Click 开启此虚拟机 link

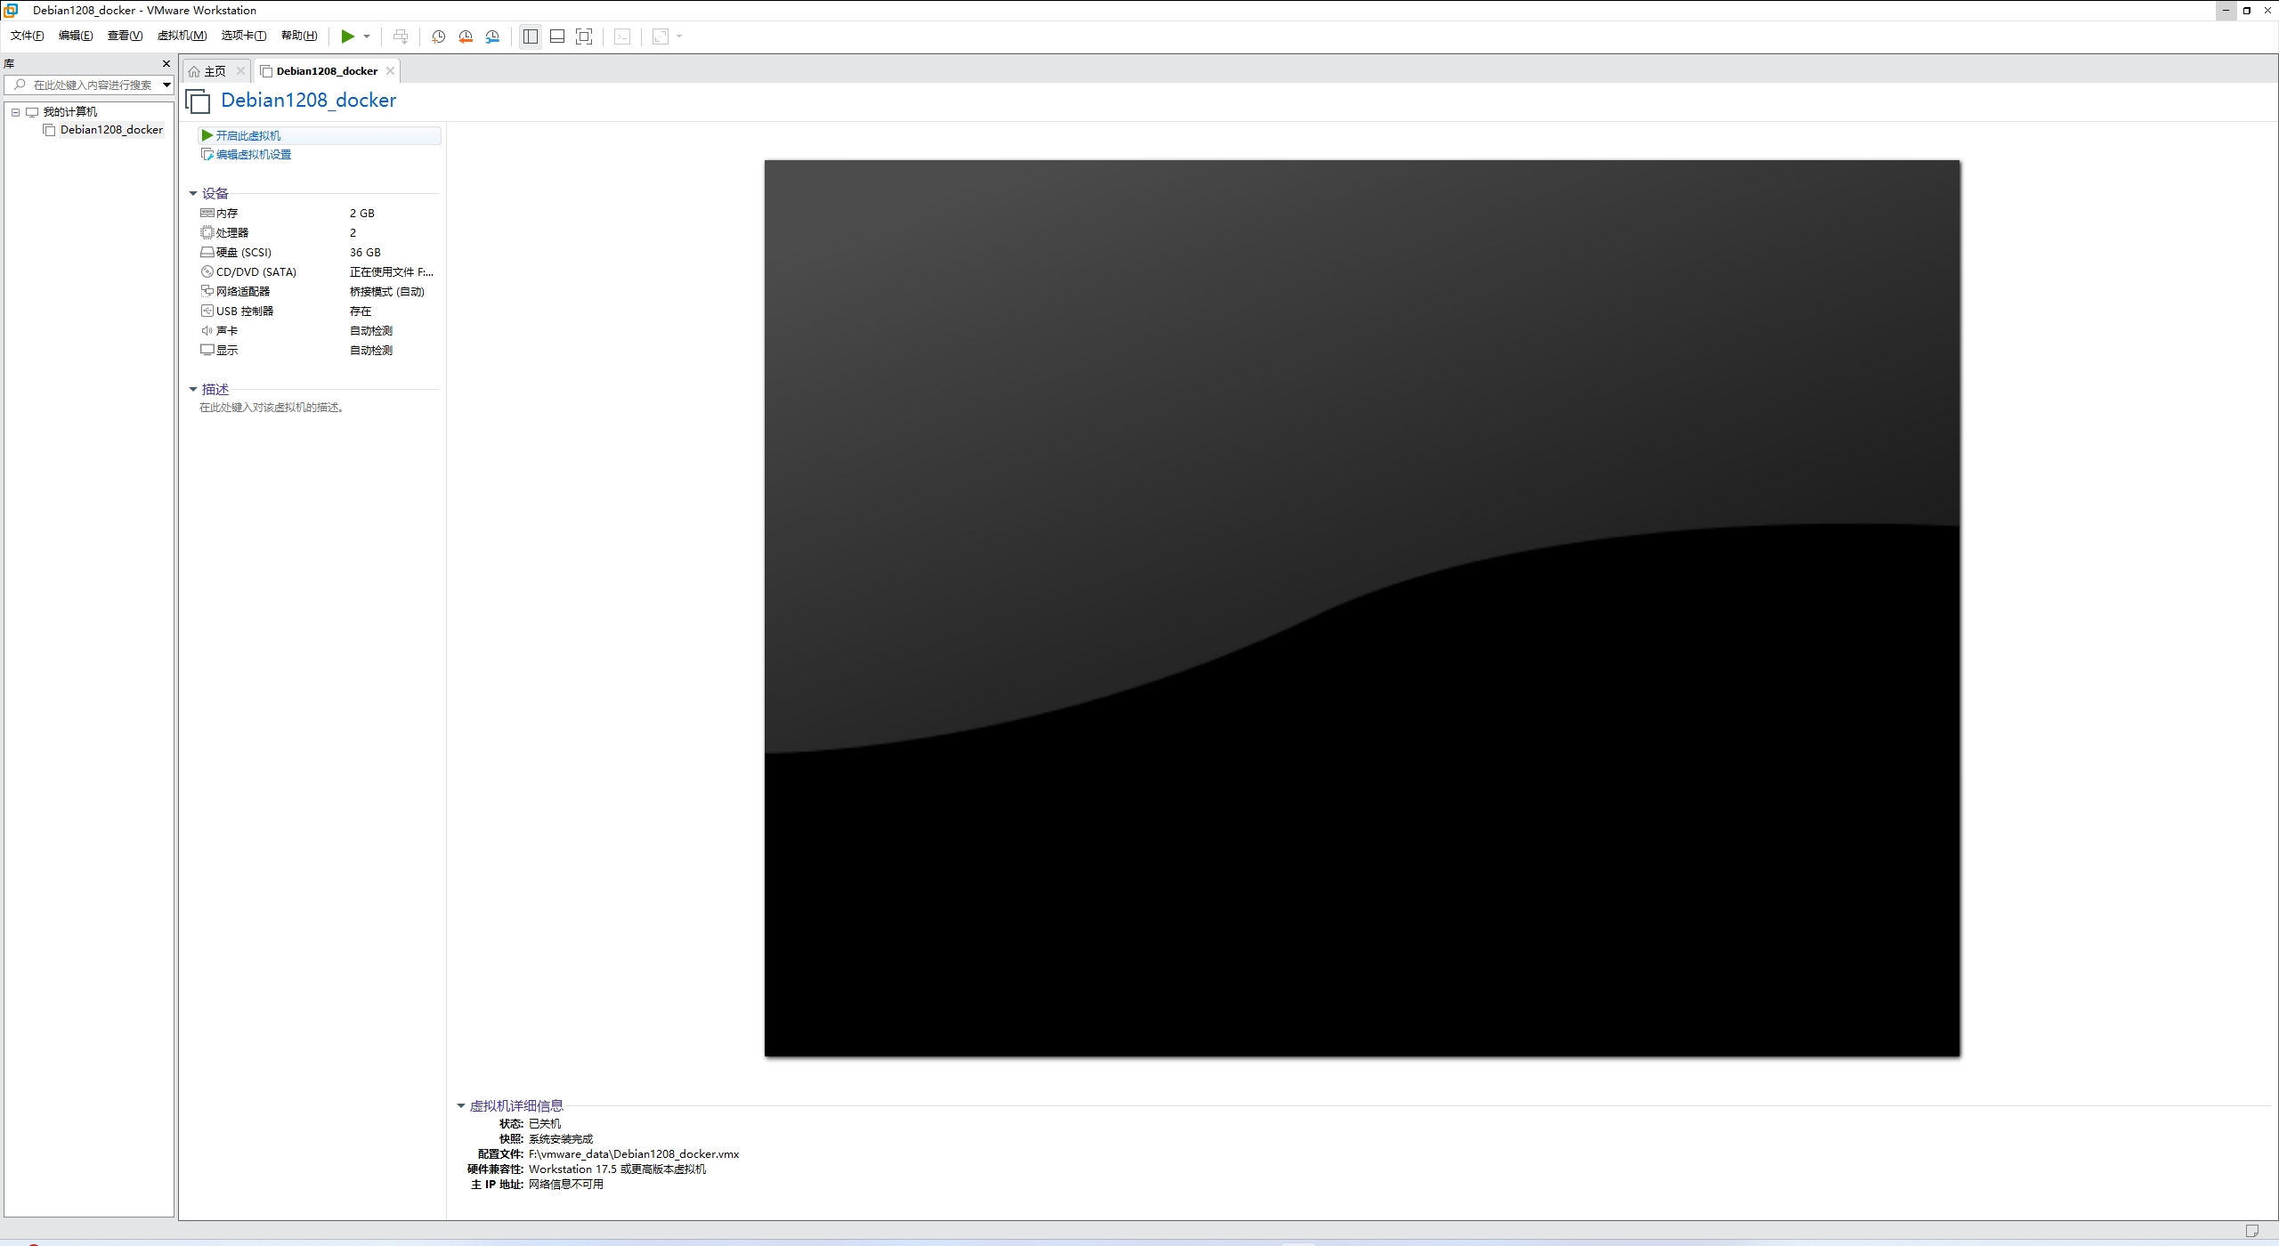click(247, 135)
